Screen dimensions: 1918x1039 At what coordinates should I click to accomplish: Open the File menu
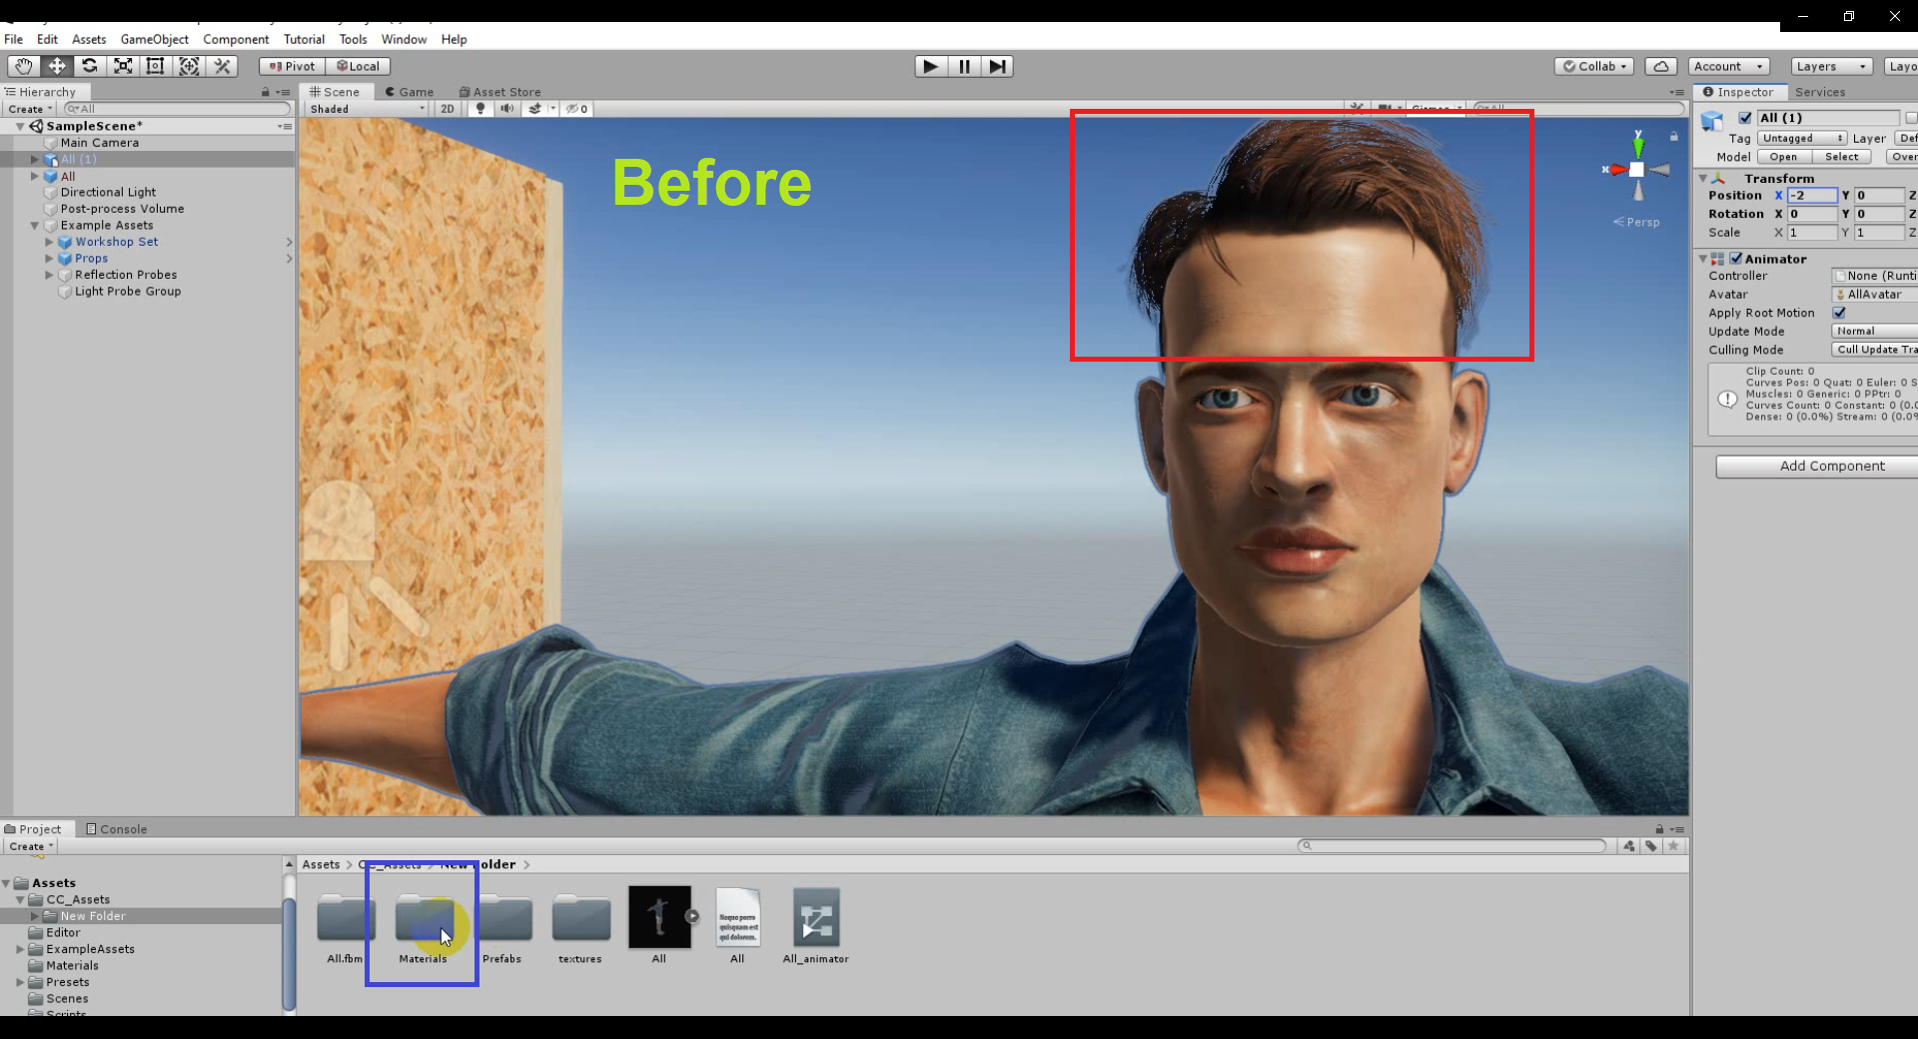pyautogui.click(x=13, y=39)
